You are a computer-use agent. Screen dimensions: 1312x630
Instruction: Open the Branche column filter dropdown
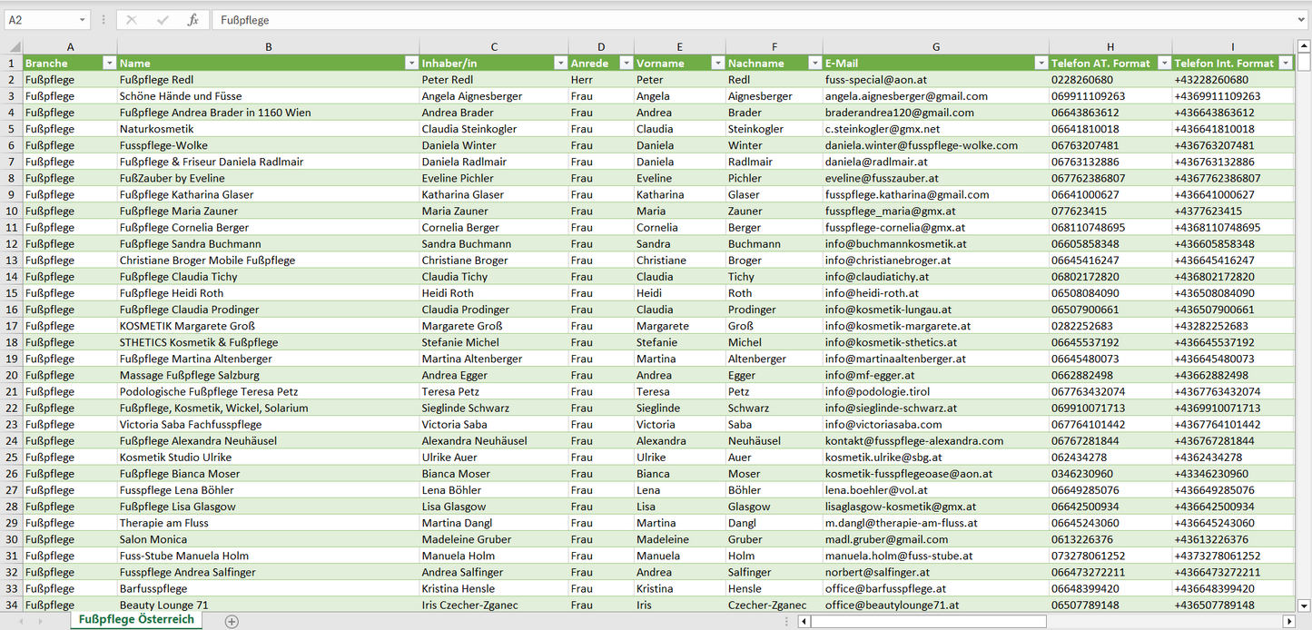[x=109, y=64]
